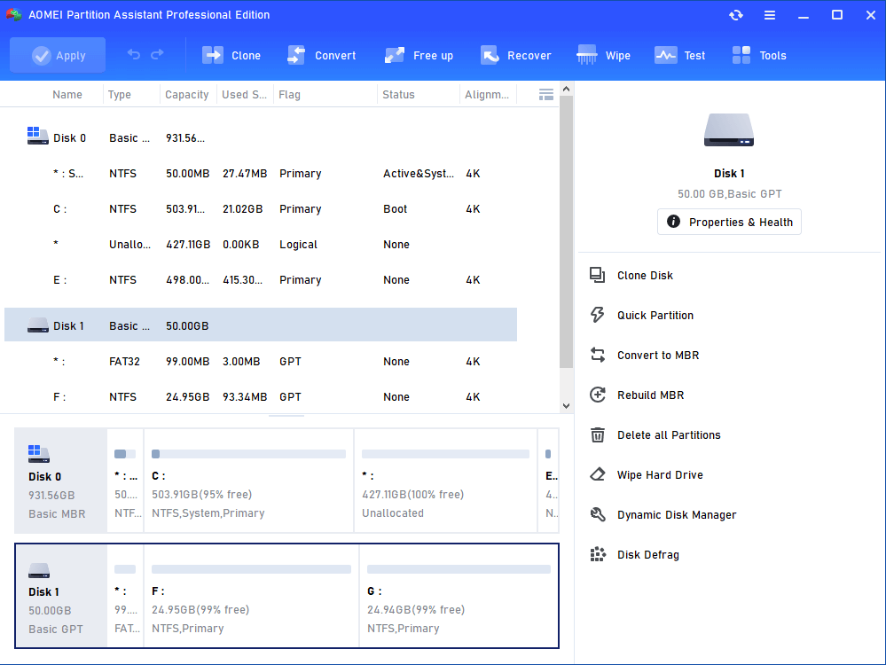
Task: Open Properties & Health
Action: point(729,222)
